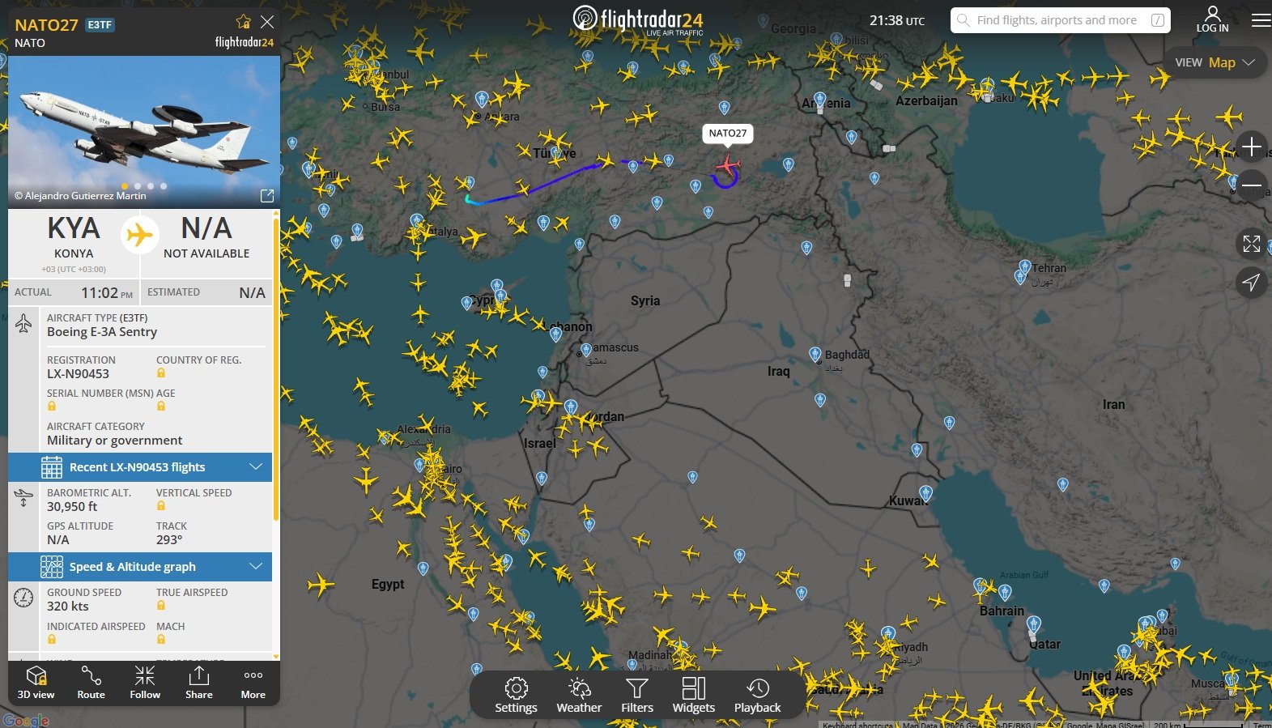Screen dimensions: 1272x728
Task: Click the Google logo on the map
Action: tap(26, 721)
